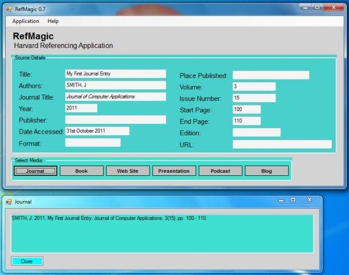Maximize the Journal window
The width and height of the screenshot is (349, 275).
[x=293, y=200]
